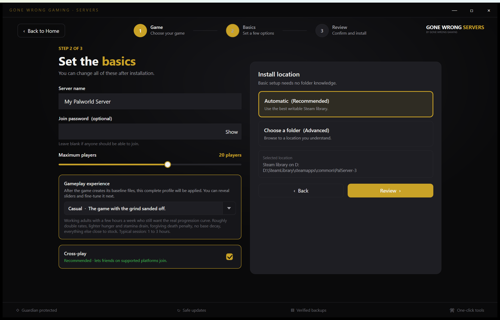Click the maximum players slider handle

168,164
